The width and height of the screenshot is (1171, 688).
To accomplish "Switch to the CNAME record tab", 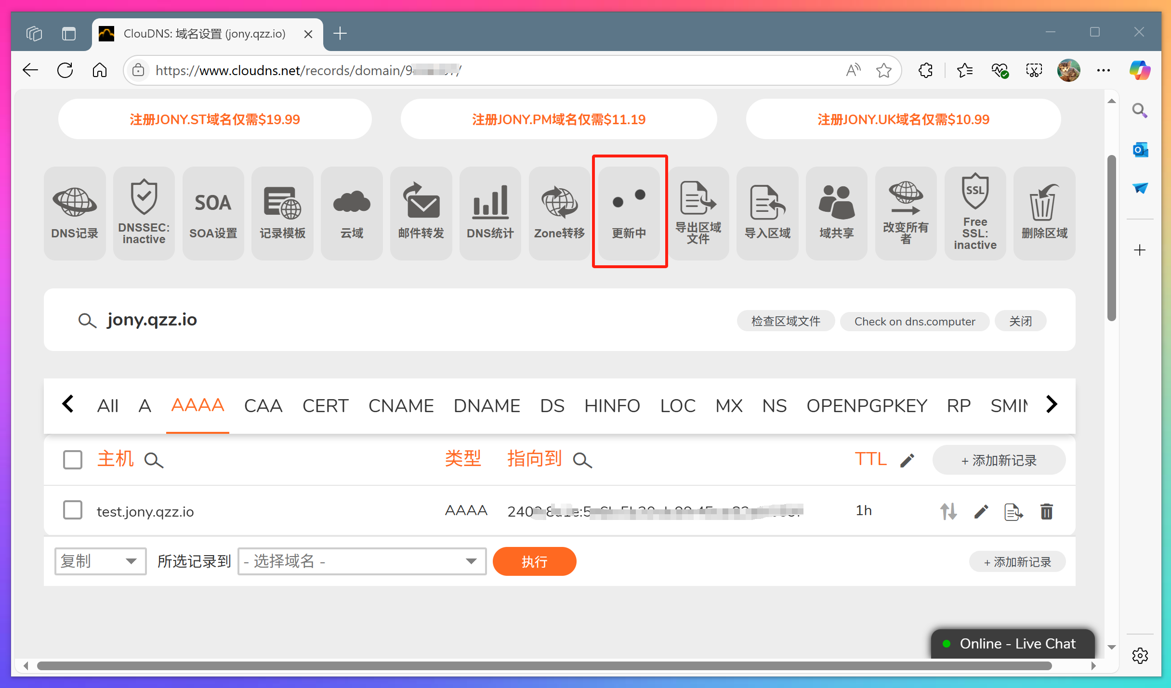I will point(401,405).
